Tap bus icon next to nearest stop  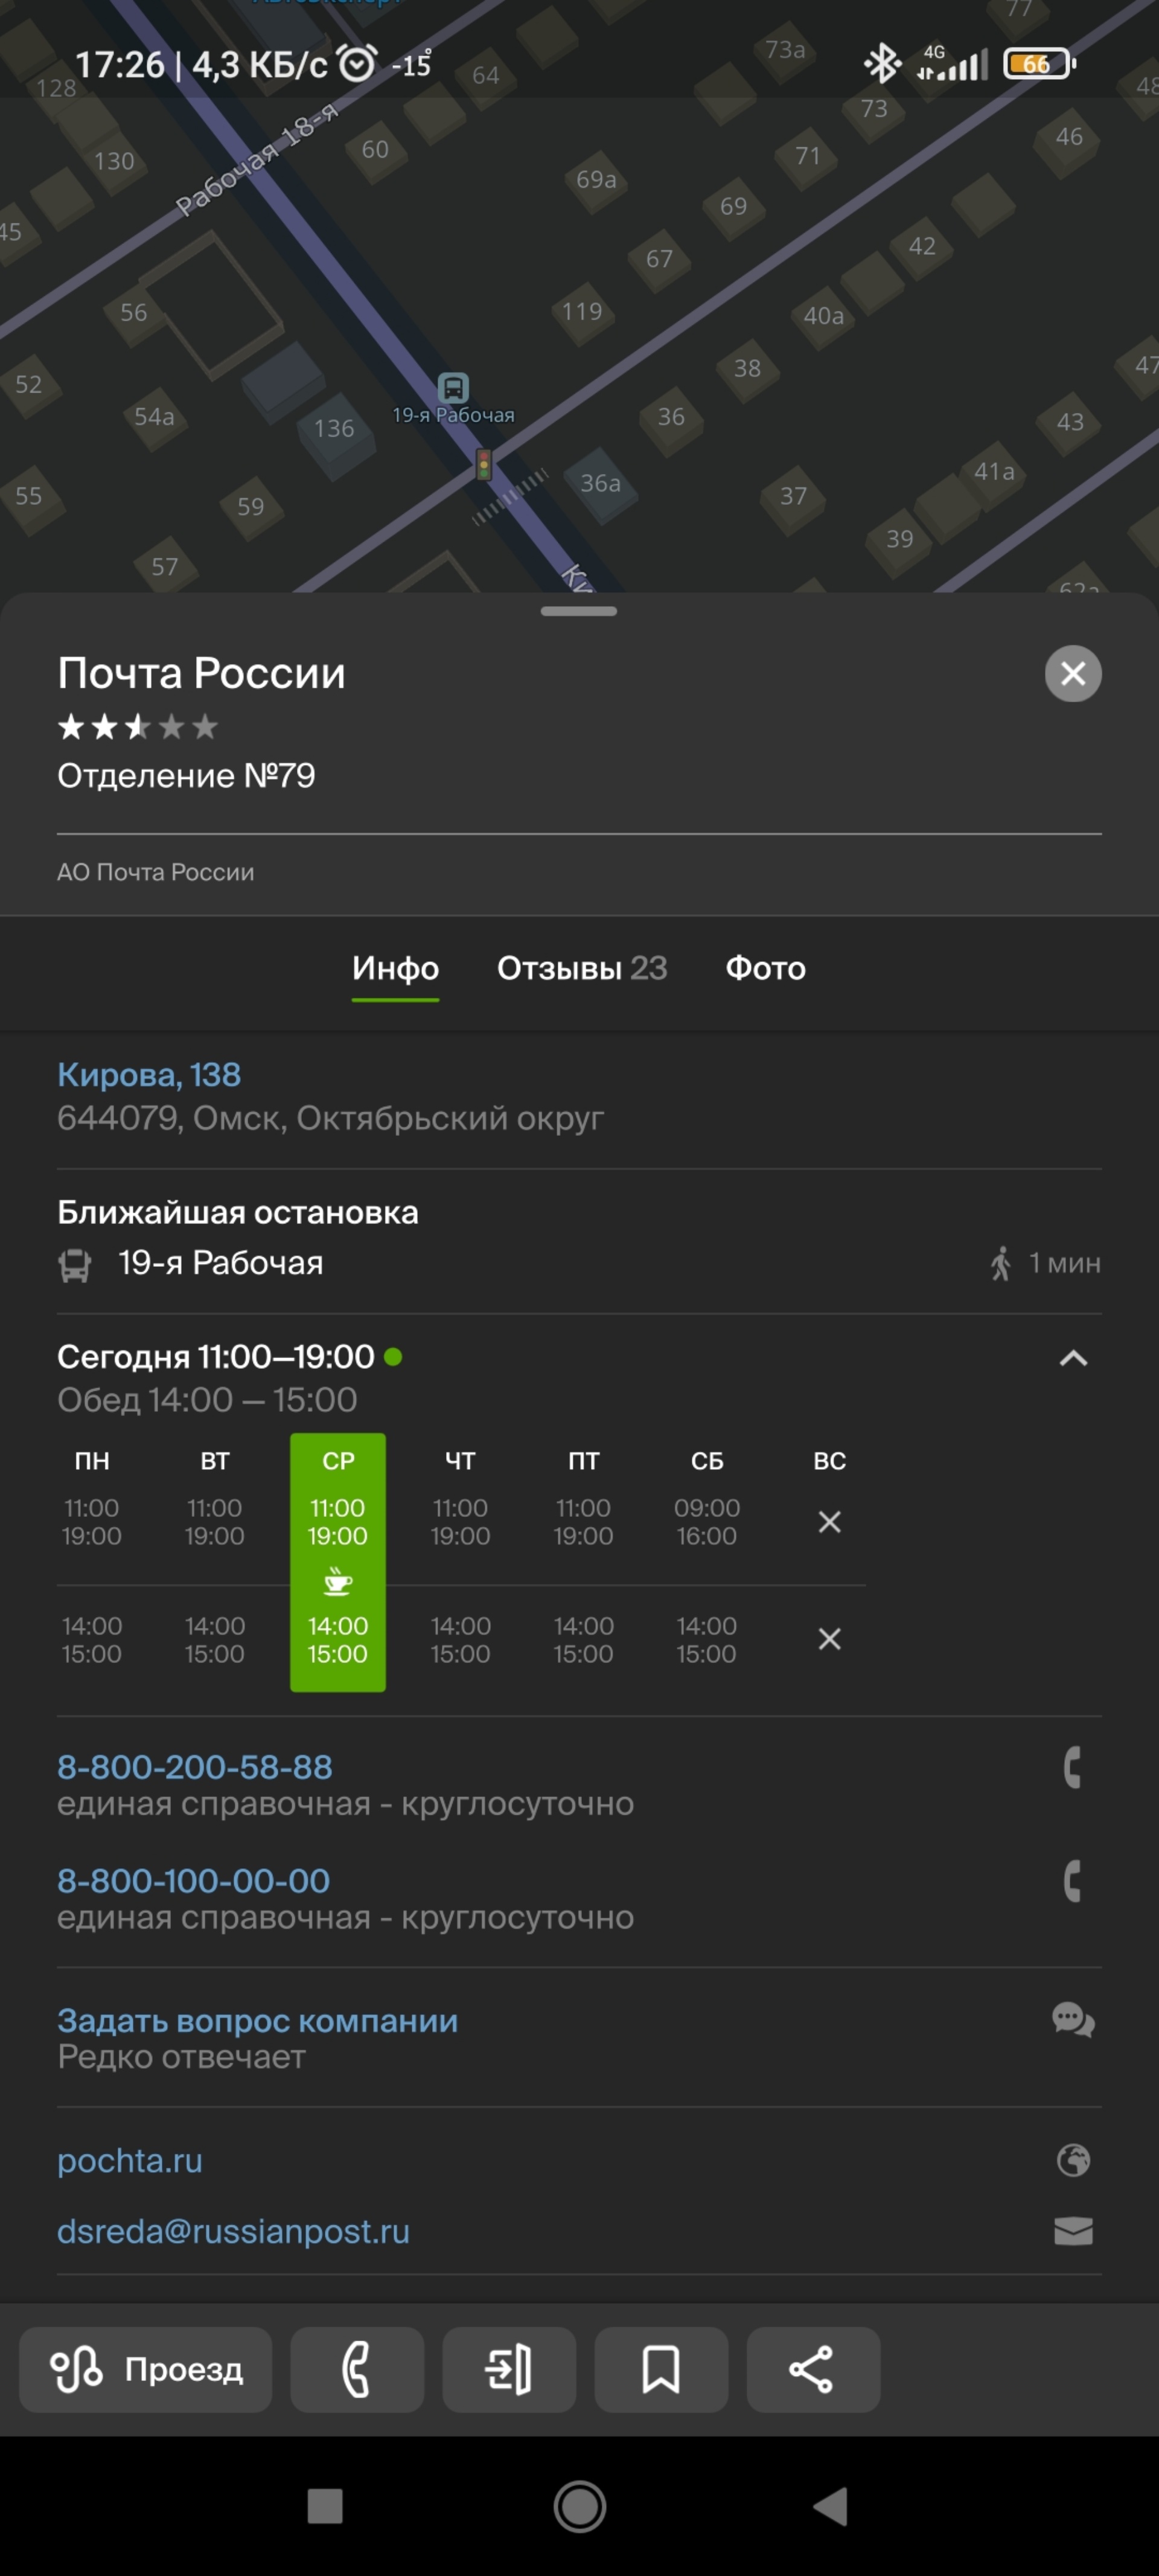click(x=75, y=1265)
